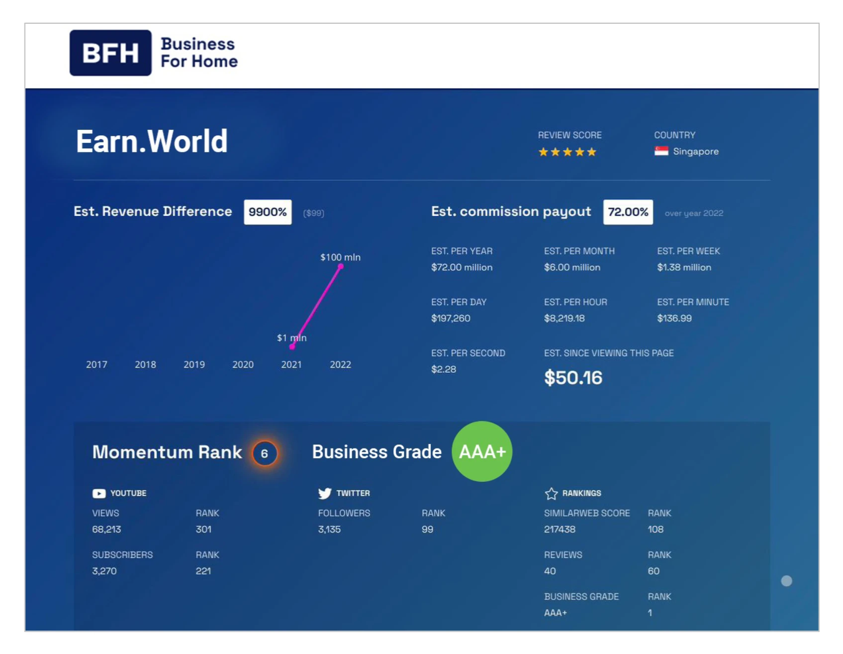This screenshot has width=843, height=654.
Task: Click the Twitter followers value 3,135
Action: click(329, 529)
